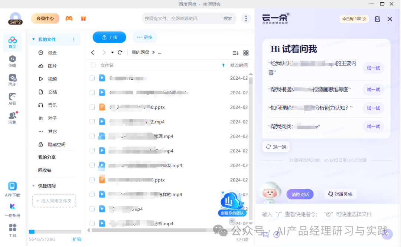Check the checkbox of the 40.pptx row
This screenshot has width=401, height=247.
[x=92, y=107]
